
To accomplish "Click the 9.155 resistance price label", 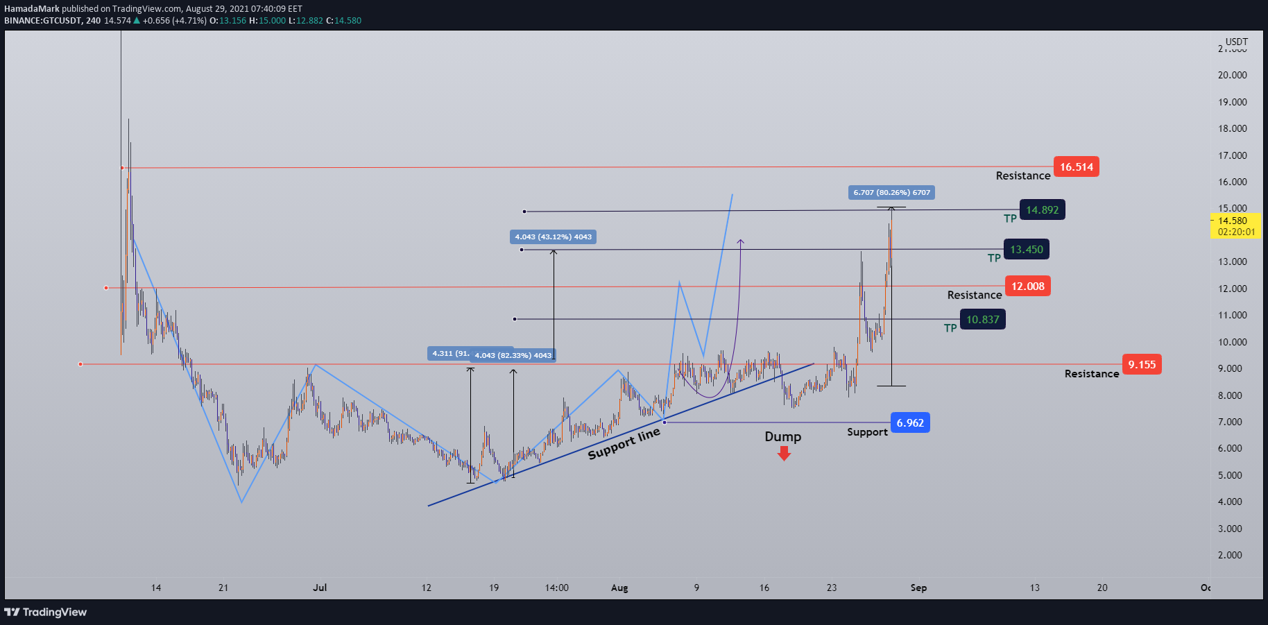I will point(1142,365).
